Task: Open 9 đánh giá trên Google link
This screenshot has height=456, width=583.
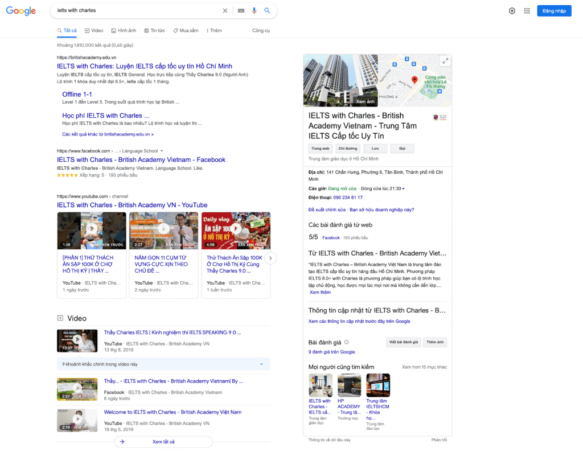Action: (332, 352)
